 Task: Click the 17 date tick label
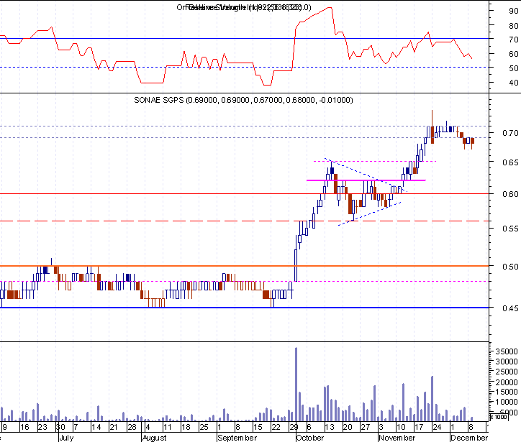point(419,427)
